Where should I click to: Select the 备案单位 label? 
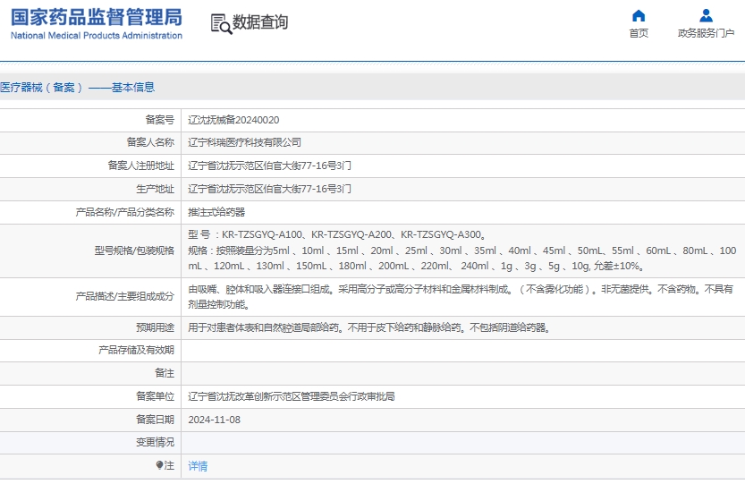155,396
